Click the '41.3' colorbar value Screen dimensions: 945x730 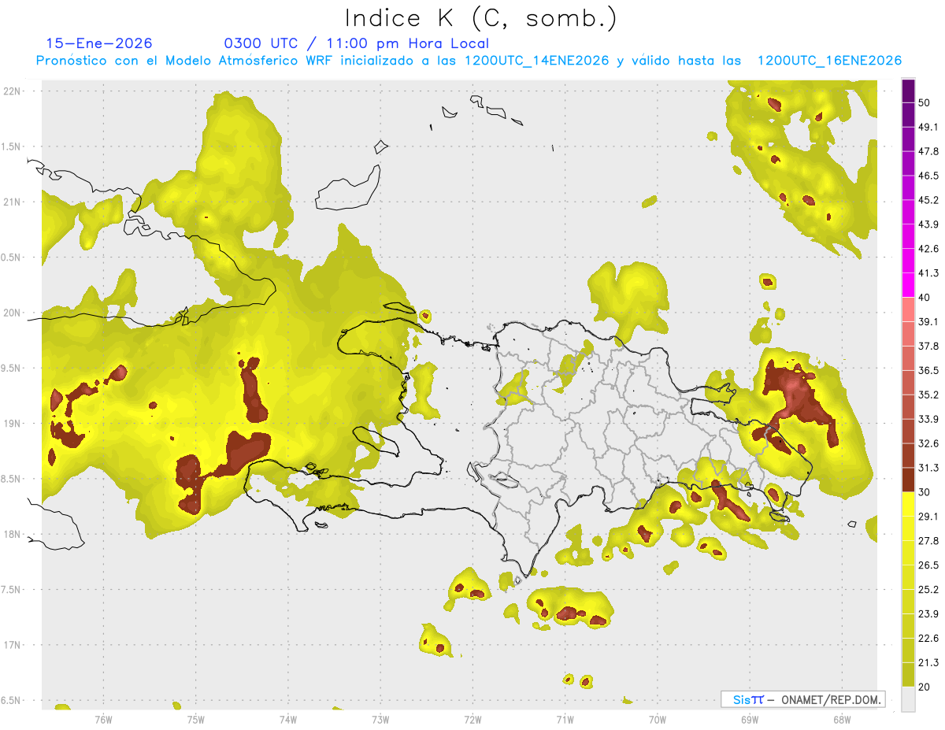(x=928, y=273)
